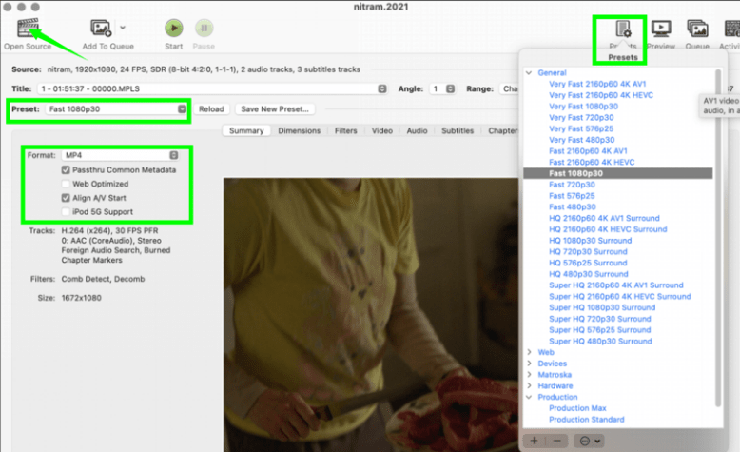Open the Preset dropdown showing Fast 1080p30

(x=116, y=109)
